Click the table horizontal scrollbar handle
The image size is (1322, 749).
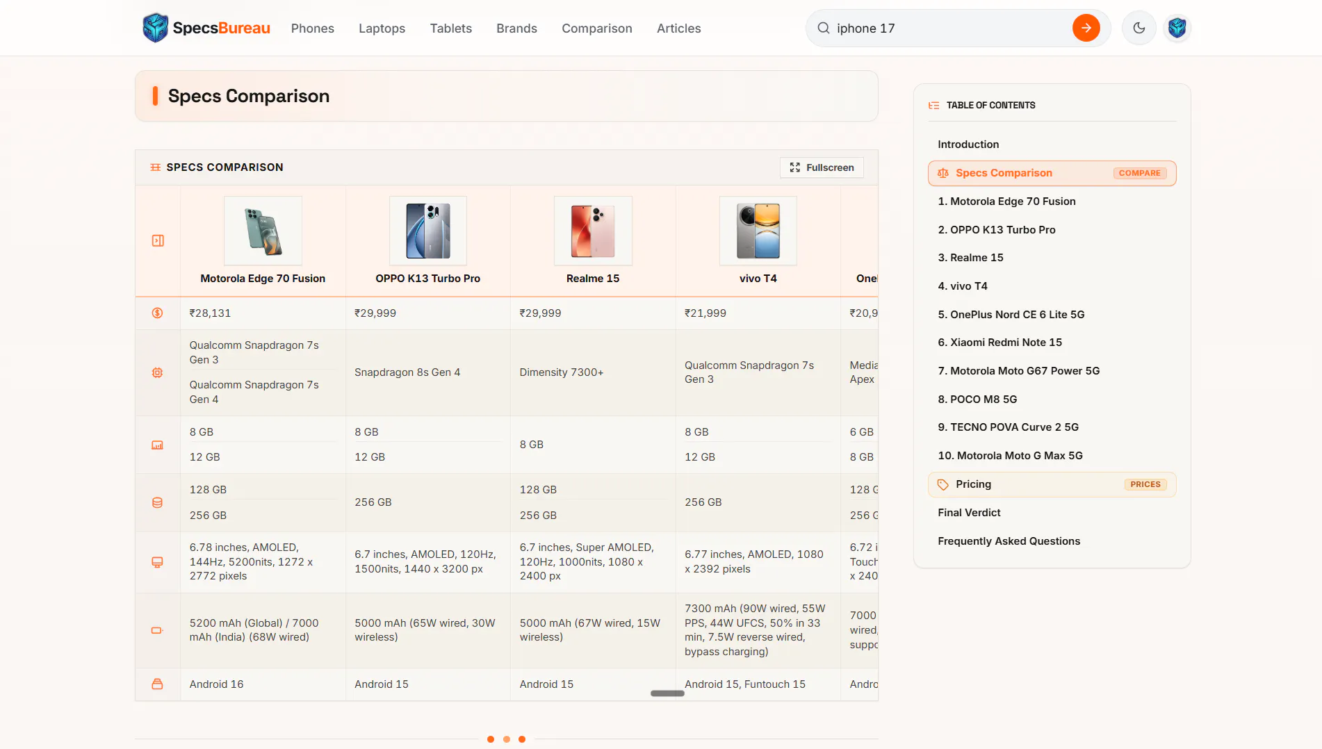click(x=667, y=693)
